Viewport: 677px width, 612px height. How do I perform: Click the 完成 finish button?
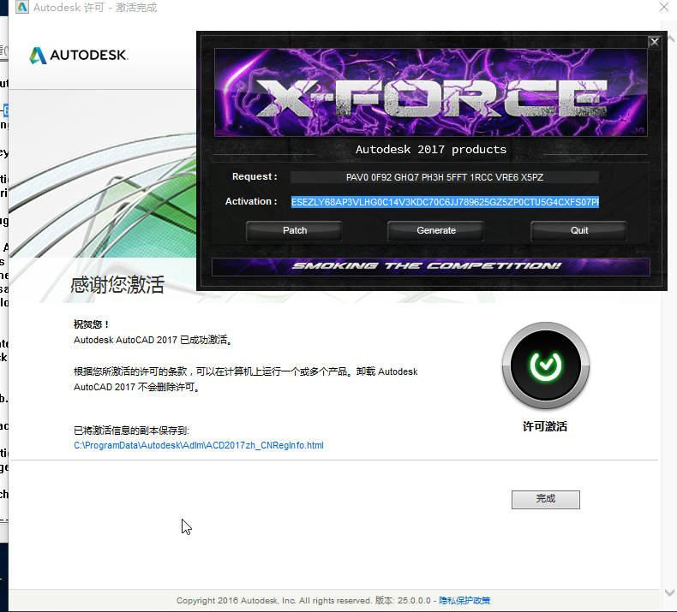click(x=546, y=499)
